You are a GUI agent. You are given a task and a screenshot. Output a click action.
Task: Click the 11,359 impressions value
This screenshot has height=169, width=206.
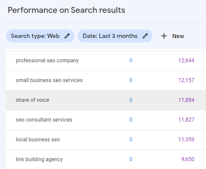(x=186, y=139)
